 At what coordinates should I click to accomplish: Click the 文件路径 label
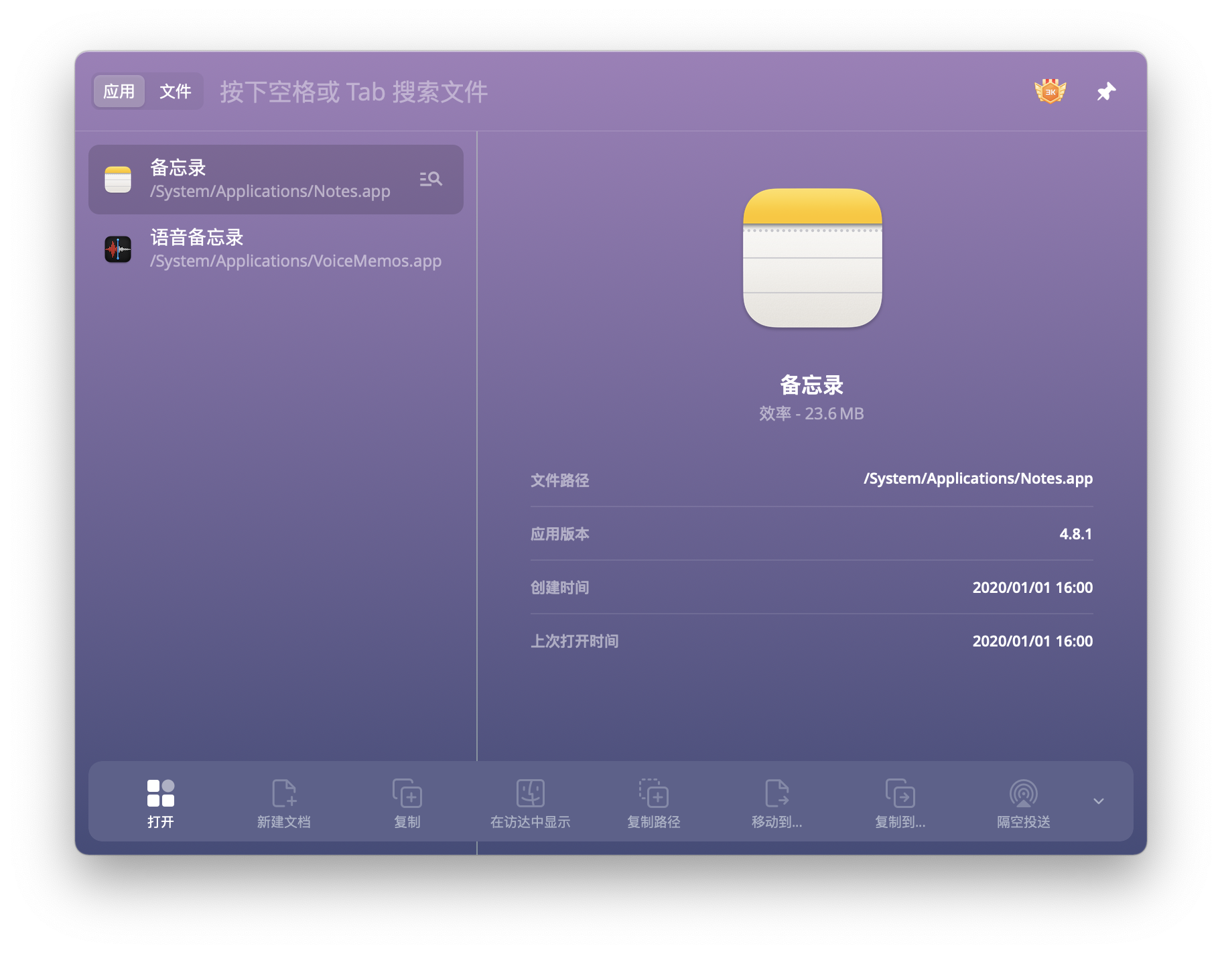[560, 480]
